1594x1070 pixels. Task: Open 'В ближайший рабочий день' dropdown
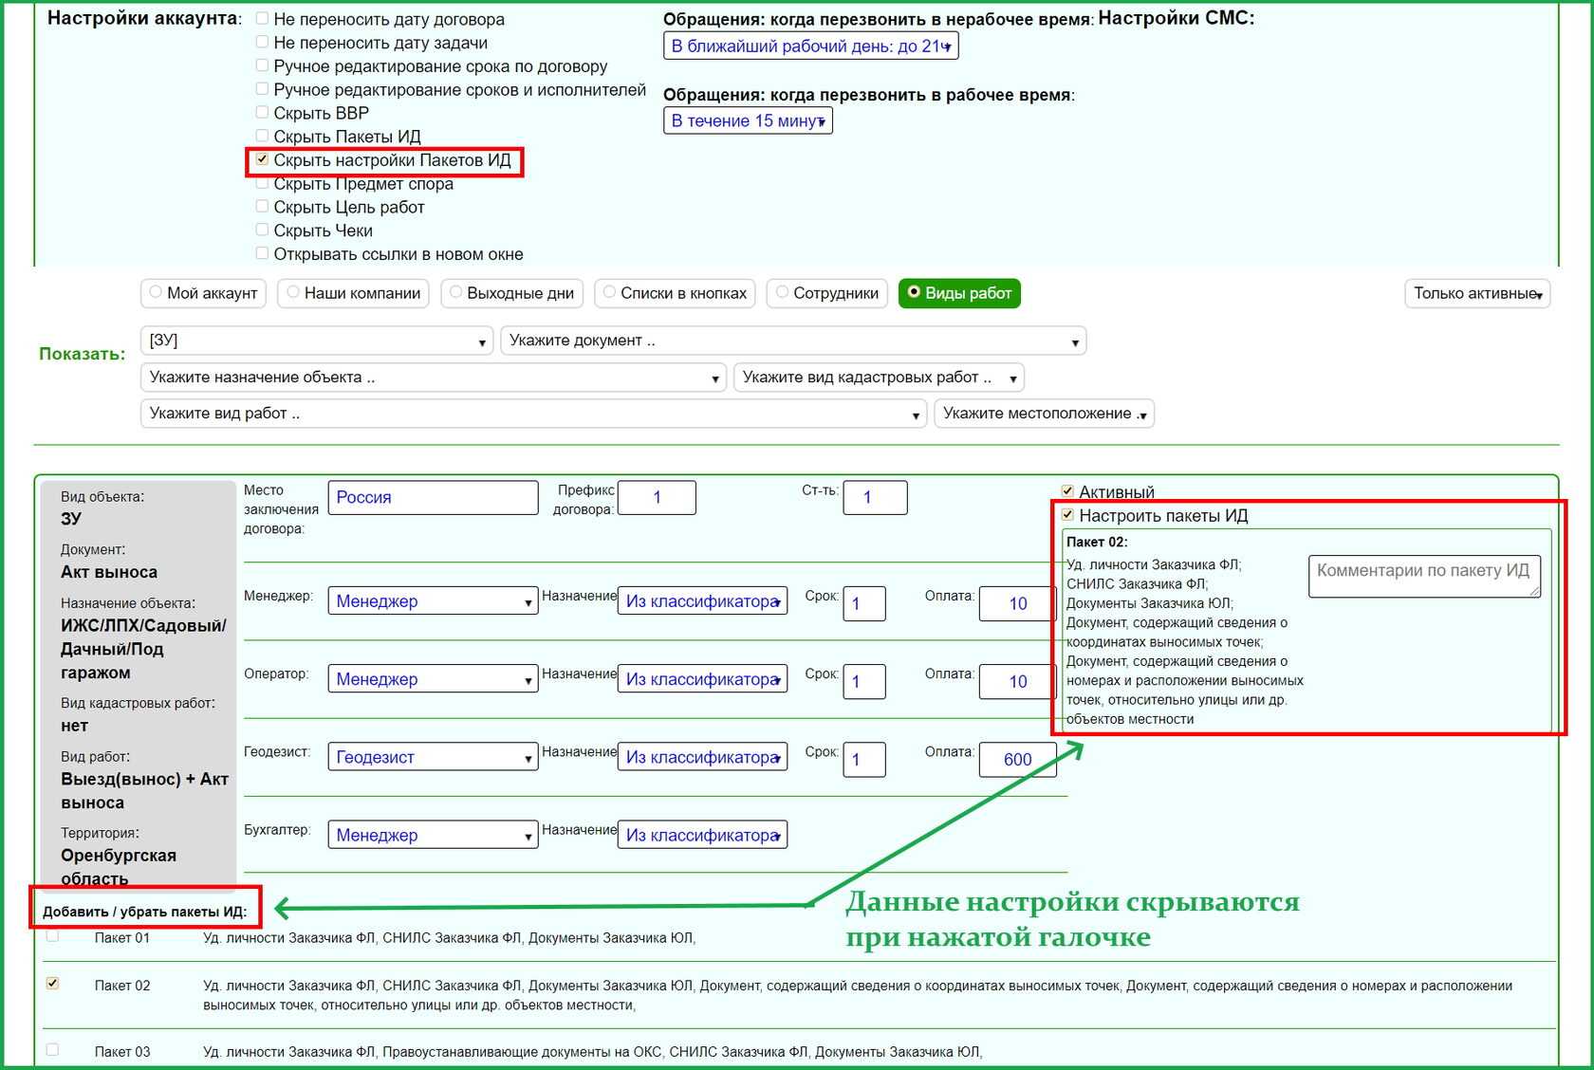810,46
